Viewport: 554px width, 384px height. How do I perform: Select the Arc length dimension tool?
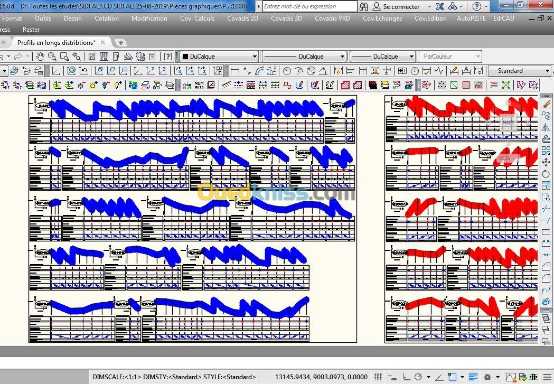click(259, 71)
